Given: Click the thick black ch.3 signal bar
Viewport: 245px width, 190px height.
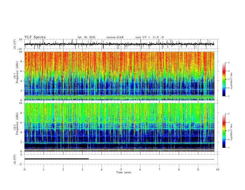Looking at the screenshot, I should [57, 159].
